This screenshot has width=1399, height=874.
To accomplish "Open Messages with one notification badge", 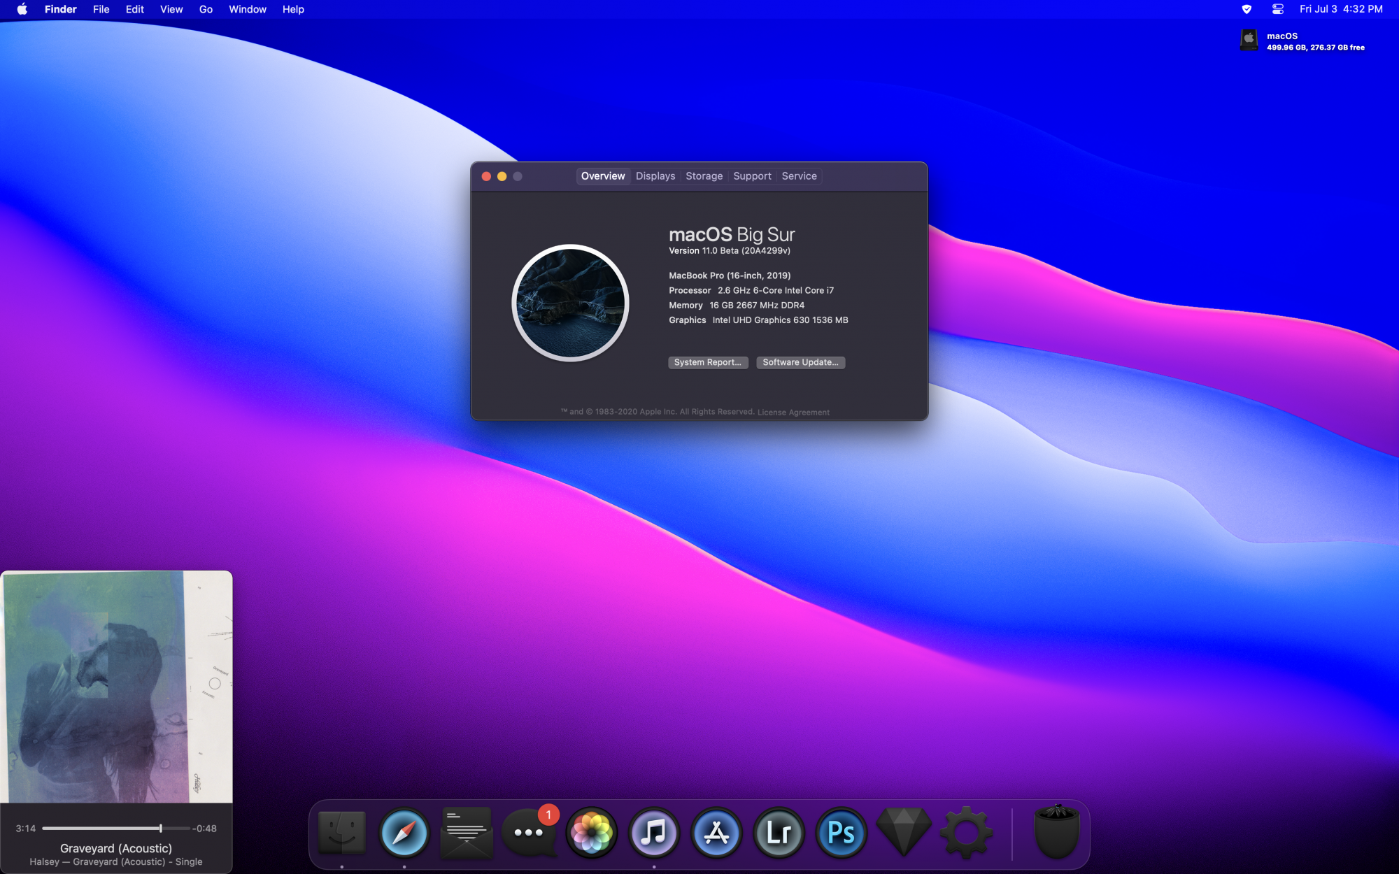I will 530,833.
